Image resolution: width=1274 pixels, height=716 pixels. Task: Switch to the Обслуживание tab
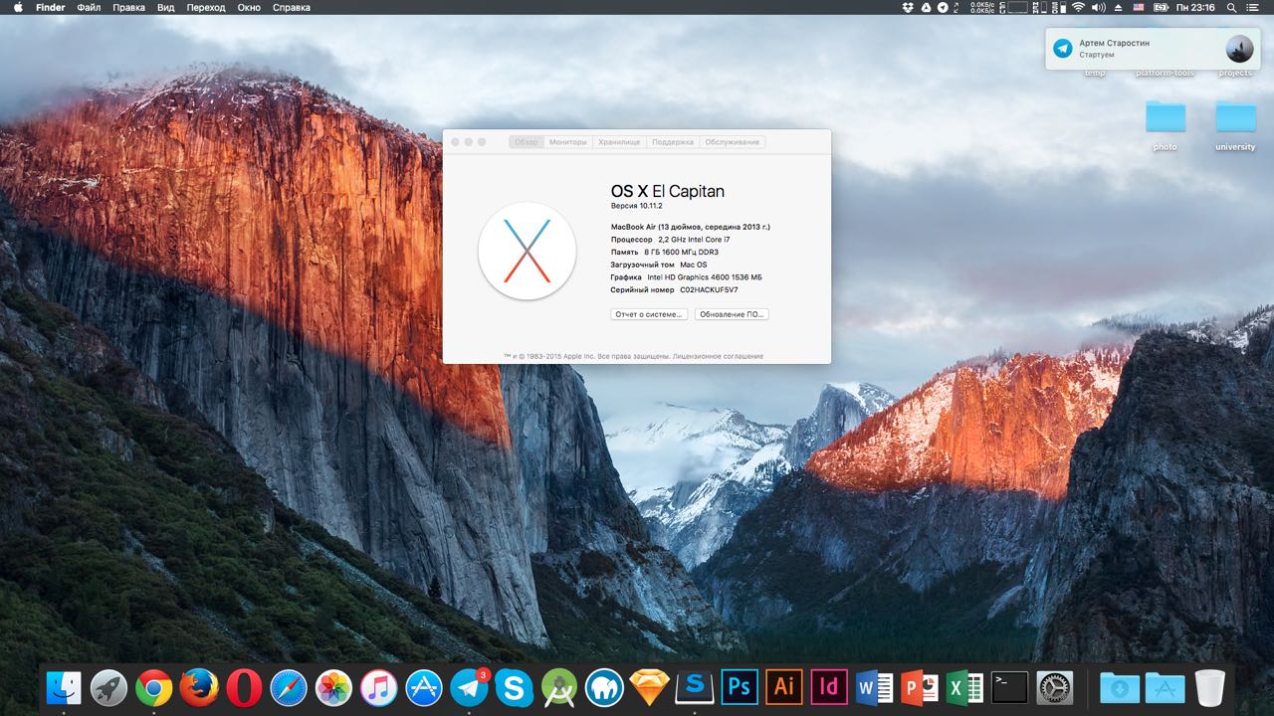(733, 142)
